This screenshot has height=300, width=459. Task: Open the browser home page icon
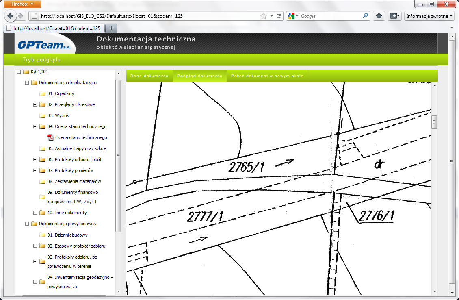pos(379,16)
